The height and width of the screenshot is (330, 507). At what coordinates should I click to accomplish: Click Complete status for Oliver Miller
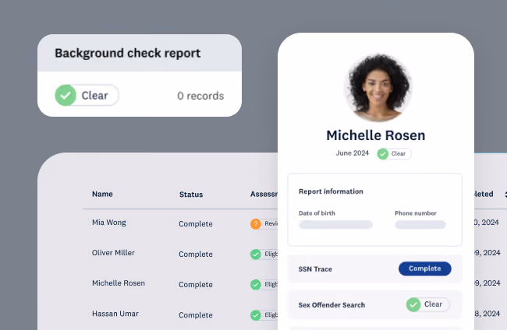[x=196, y=255]
